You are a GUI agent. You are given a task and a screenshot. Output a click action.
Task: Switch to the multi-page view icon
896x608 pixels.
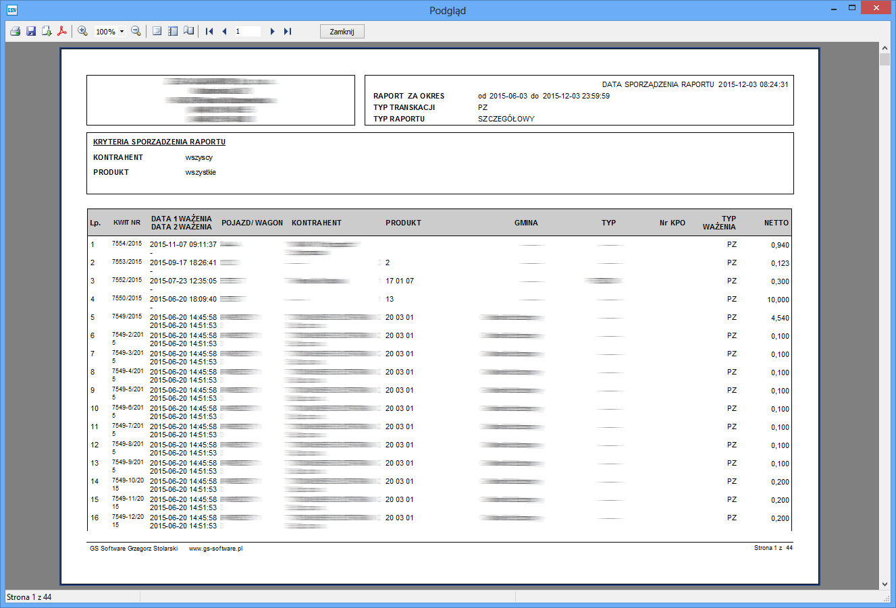pyautogui.click(x=173, y=31)
